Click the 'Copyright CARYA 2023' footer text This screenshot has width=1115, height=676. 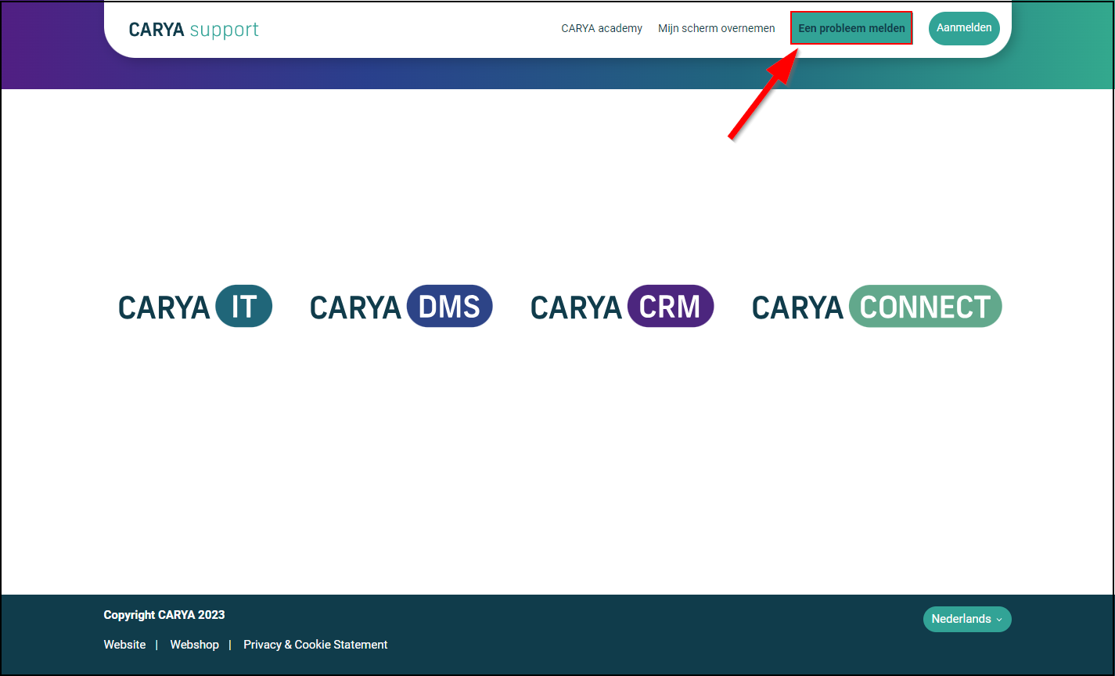(x=164, y=615)
